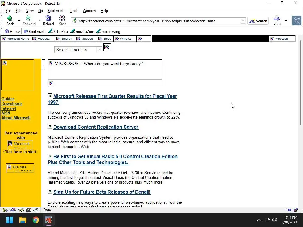Viewport: 303px width, 227px height.
Task: Click the security padlock status icon
Action: coord(296,210)
